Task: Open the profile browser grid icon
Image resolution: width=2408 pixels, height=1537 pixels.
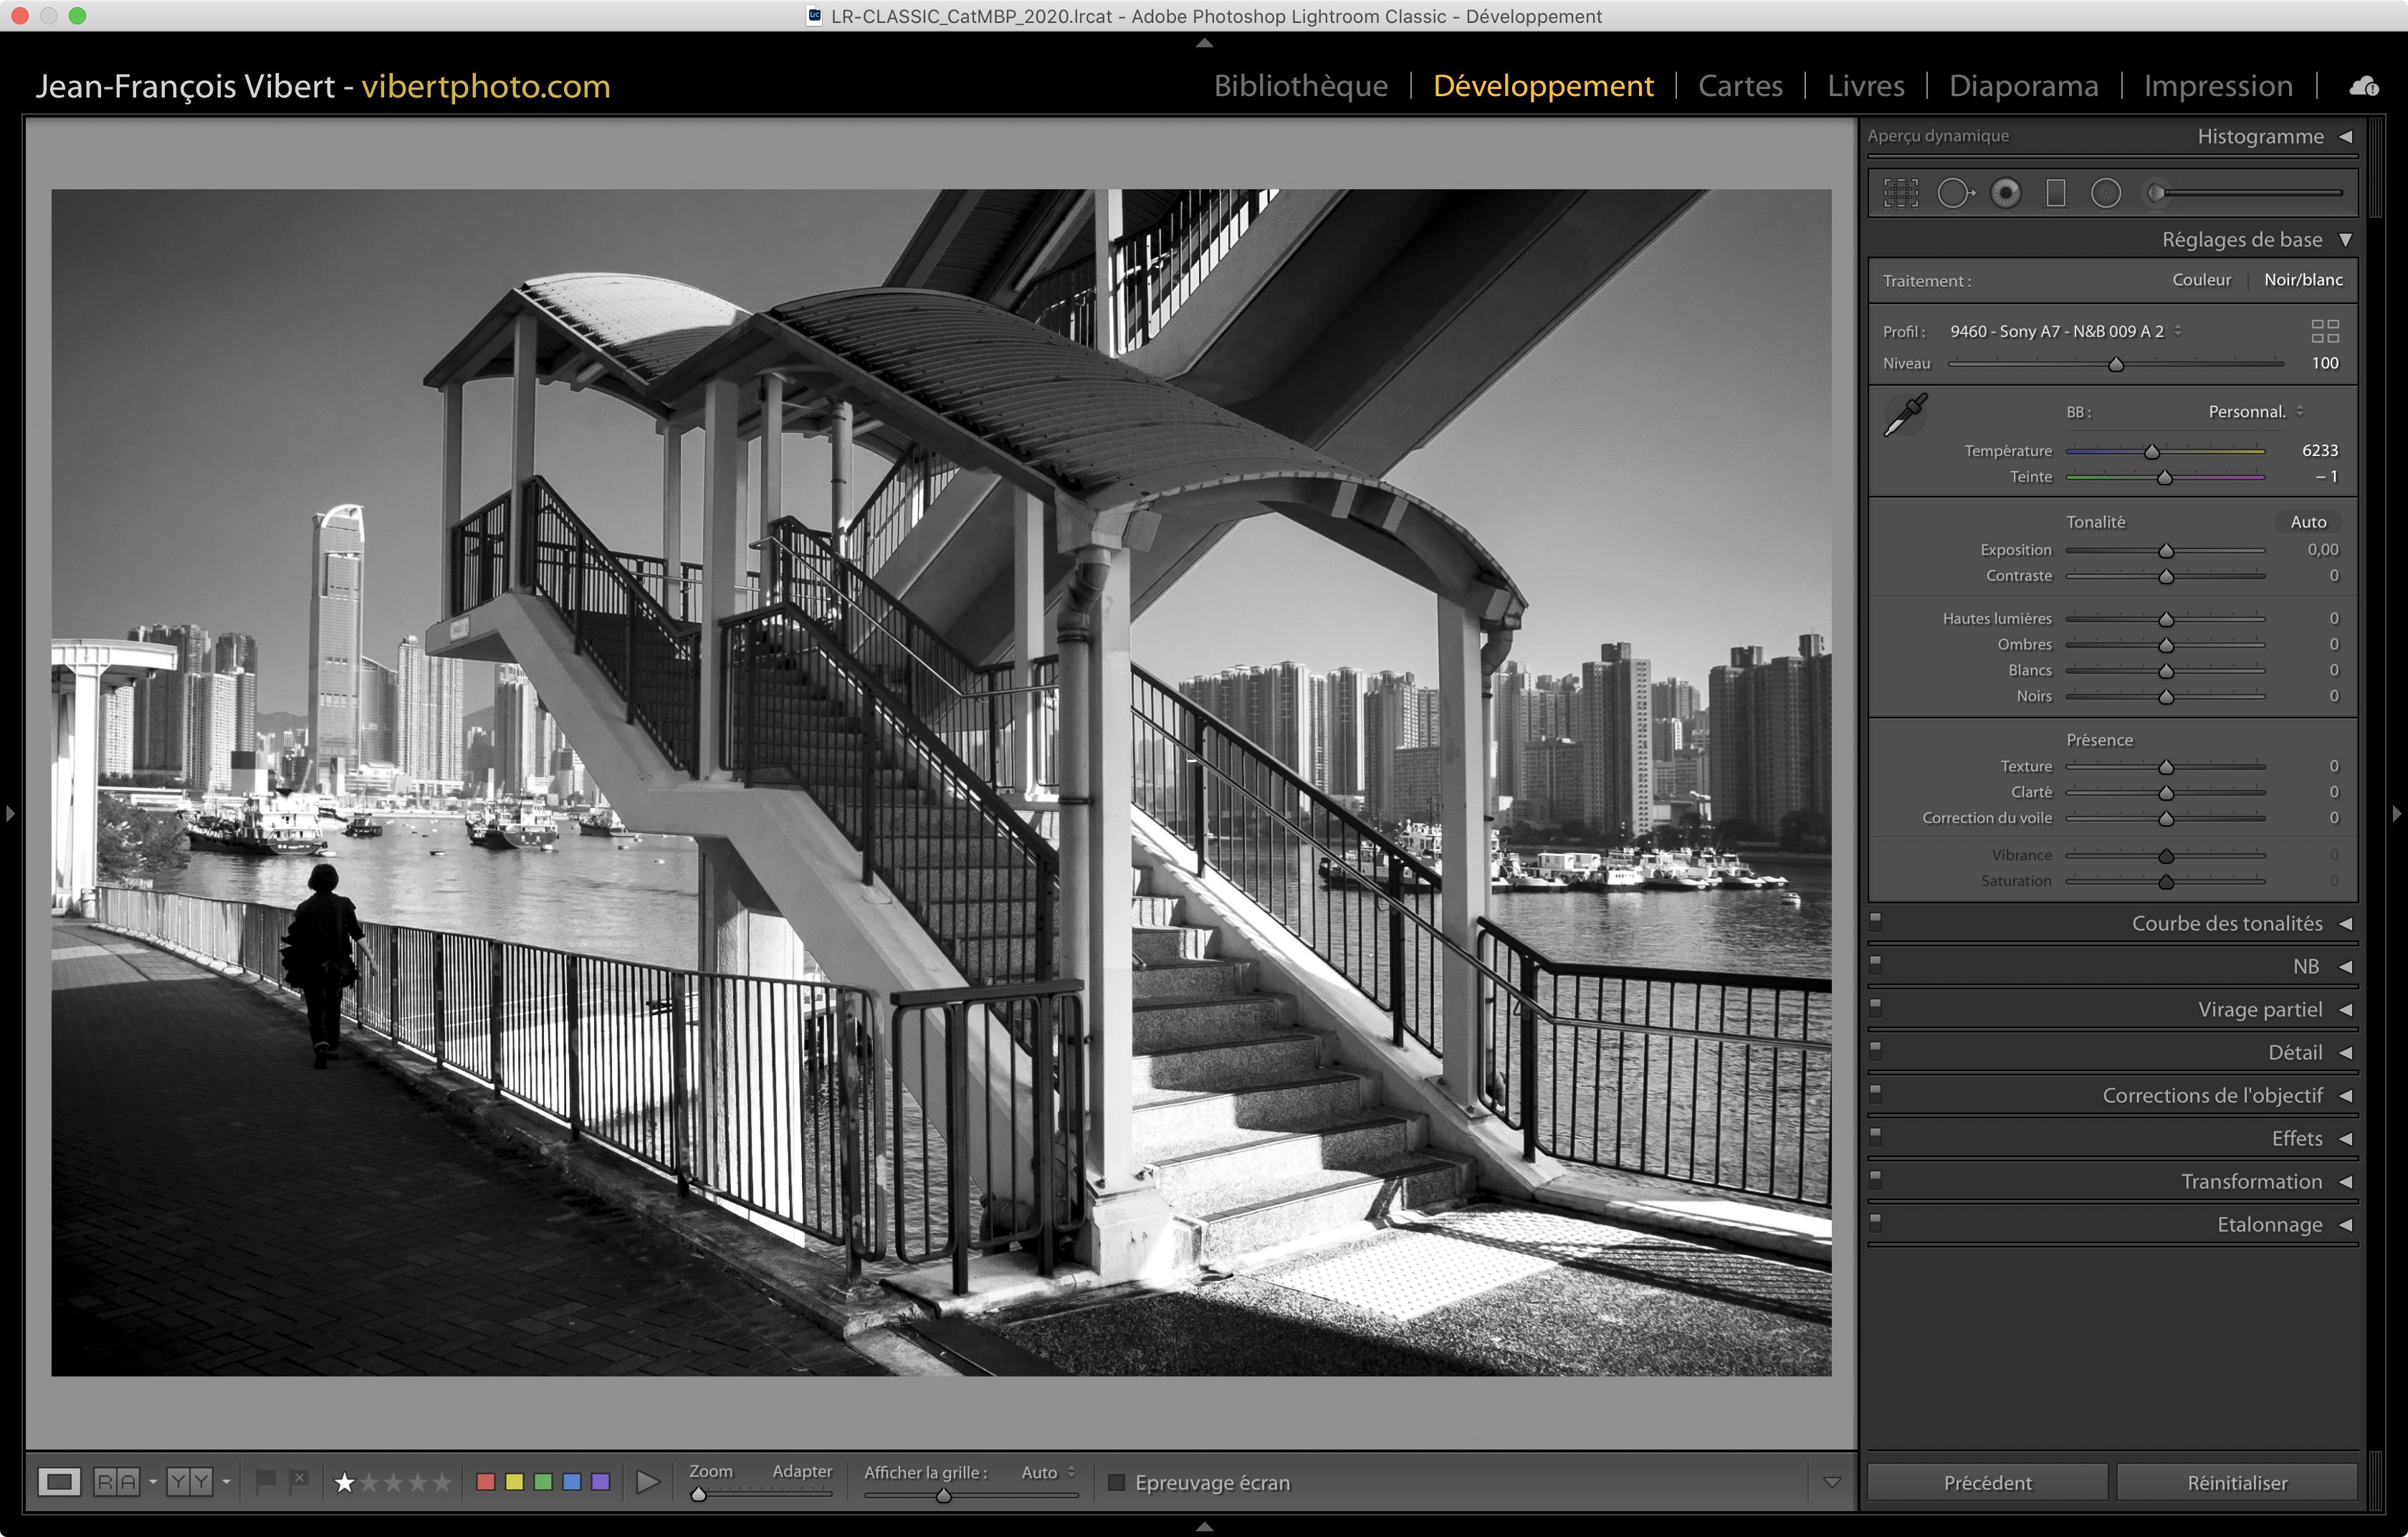Action: (2325, 331)
